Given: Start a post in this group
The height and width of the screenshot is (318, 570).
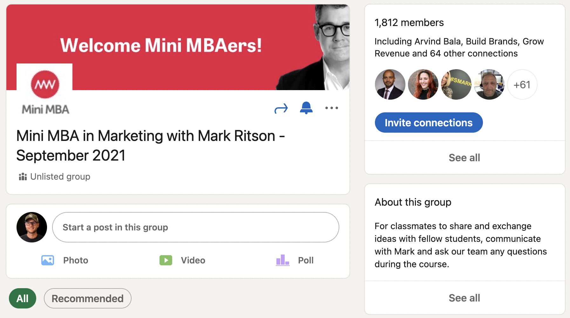Looking at the screenshot, I should (x=196, y=227).
